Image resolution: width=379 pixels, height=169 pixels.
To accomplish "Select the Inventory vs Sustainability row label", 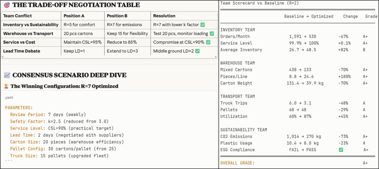I will coord(31,25).
